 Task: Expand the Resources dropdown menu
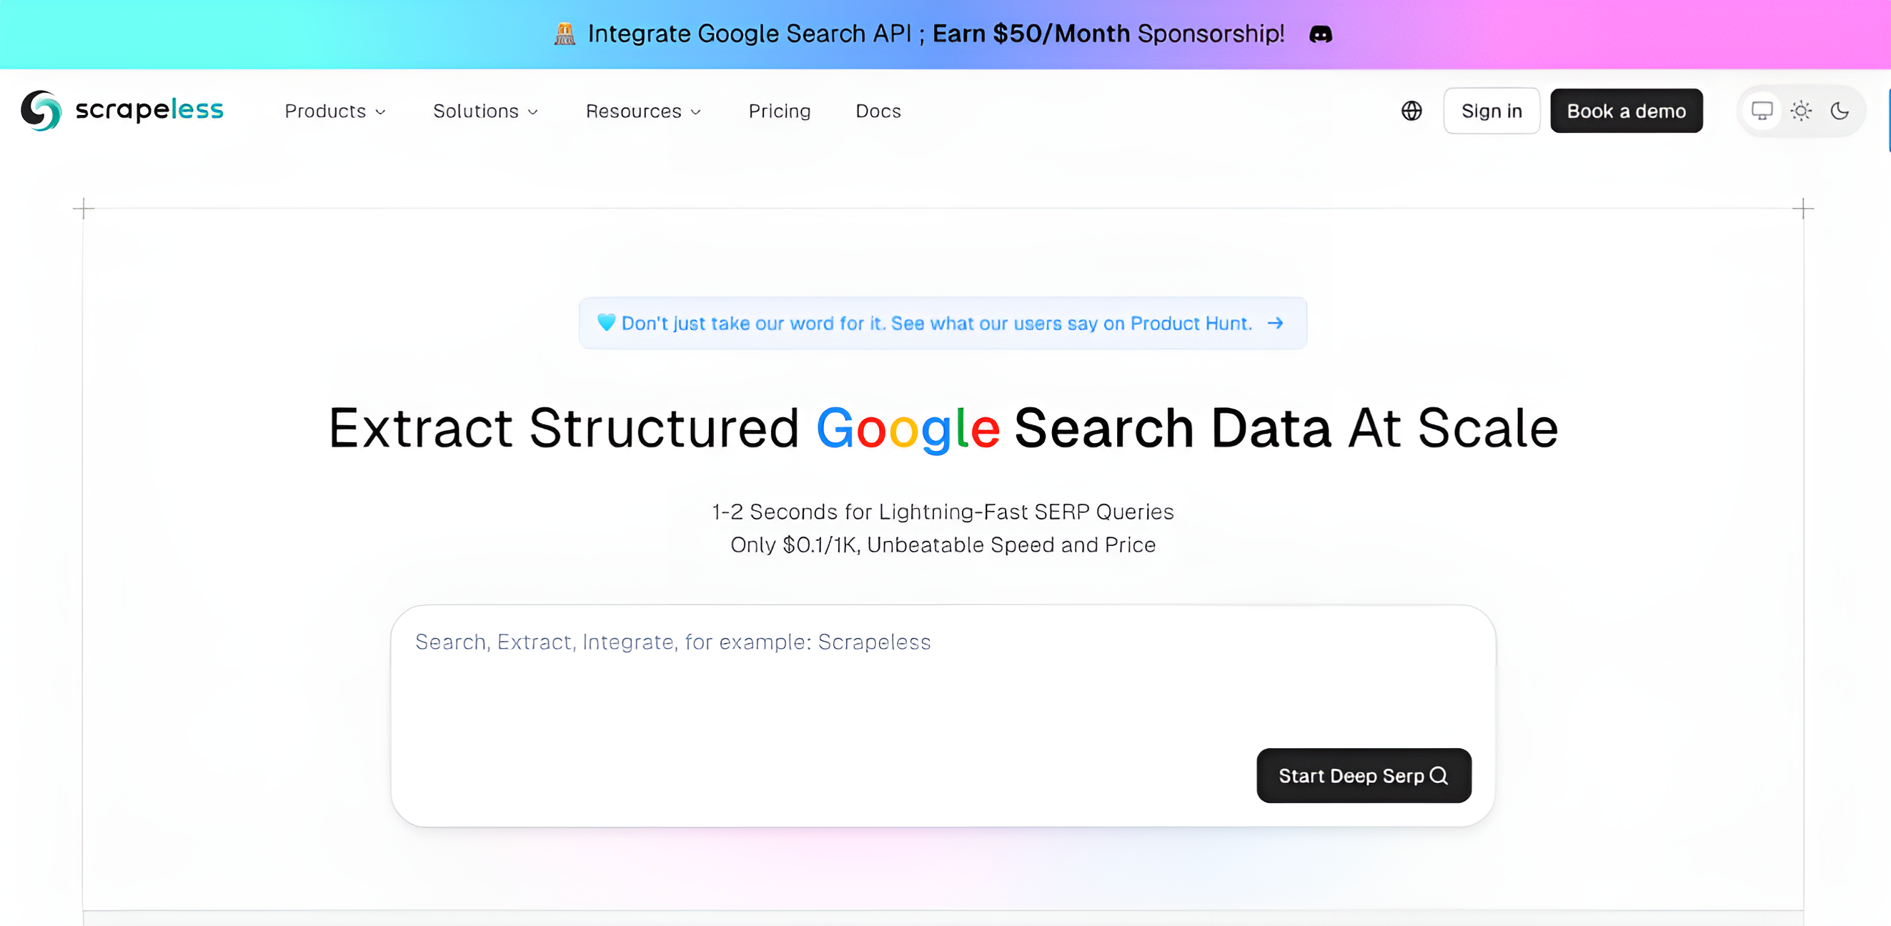tap(643, 111)
